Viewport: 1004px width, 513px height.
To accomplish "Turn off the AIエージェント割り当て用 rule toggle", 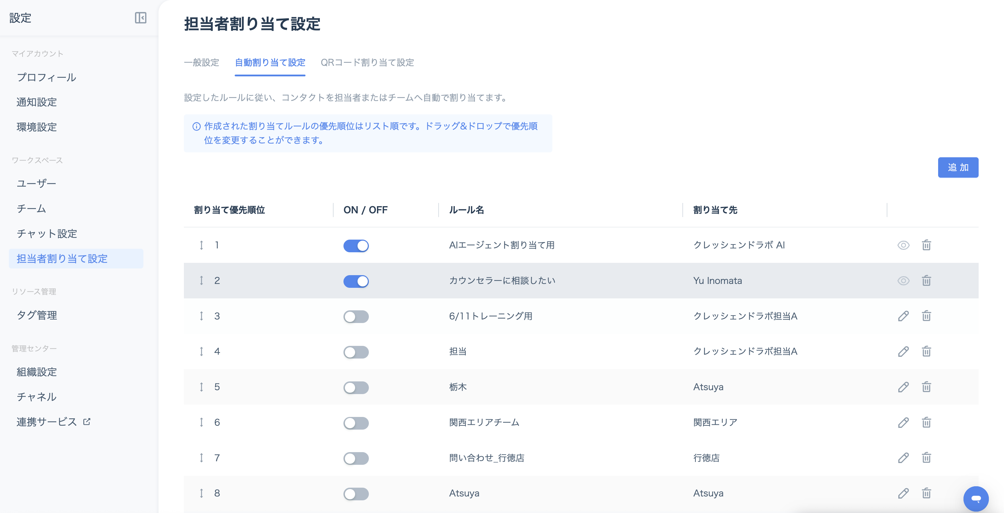I will [x=356, y=246].
